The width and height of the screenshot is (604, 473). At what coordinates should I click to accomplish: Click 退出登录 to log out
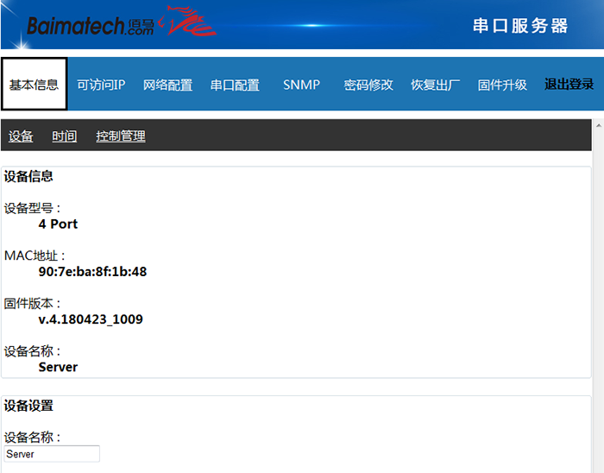569,84
